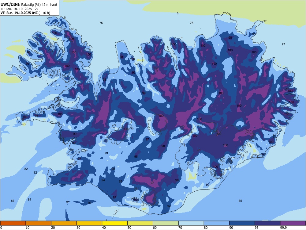
Task: Click the '50' tick label on the legend scale
Action: point(129,228)
